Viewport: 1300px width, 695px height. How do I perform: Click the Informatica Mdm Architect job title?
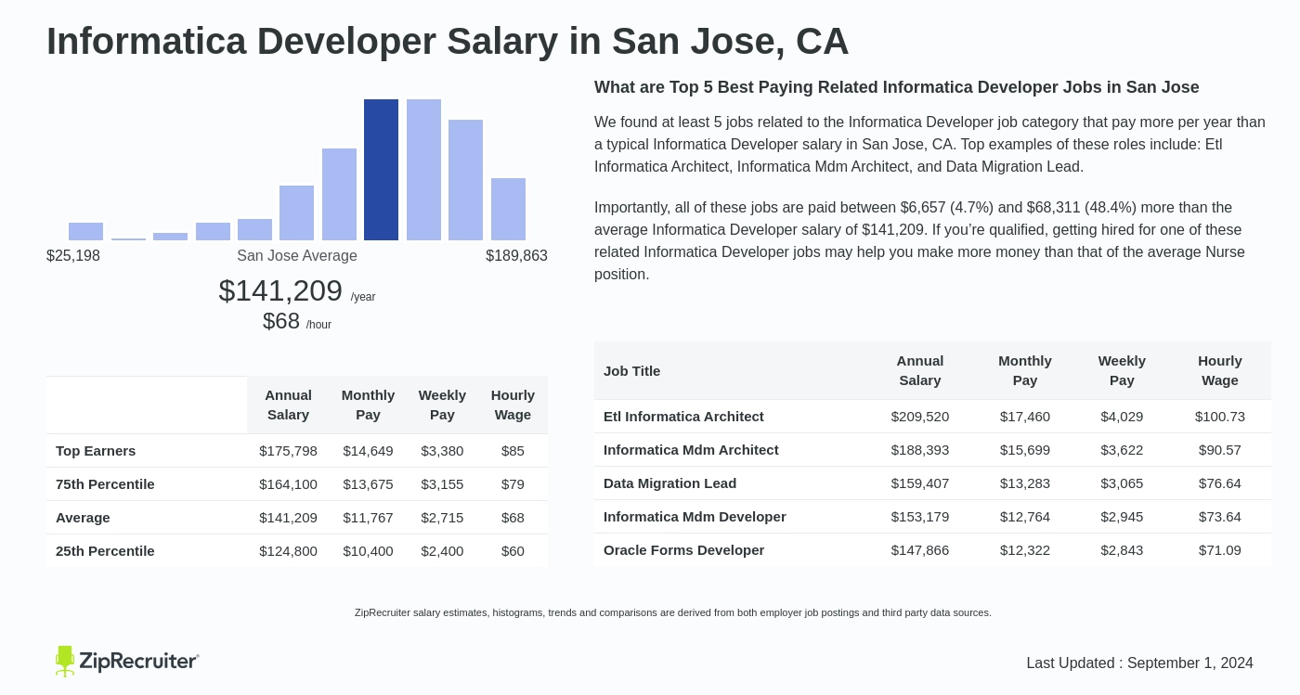click(691, 449)
